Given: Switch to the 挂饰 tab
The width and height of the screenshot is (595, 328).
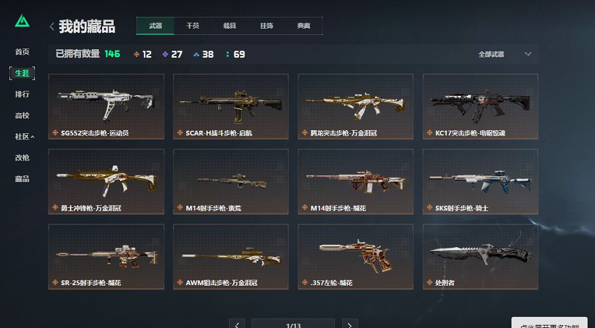Looking at the screenshot, I should 267,26.
